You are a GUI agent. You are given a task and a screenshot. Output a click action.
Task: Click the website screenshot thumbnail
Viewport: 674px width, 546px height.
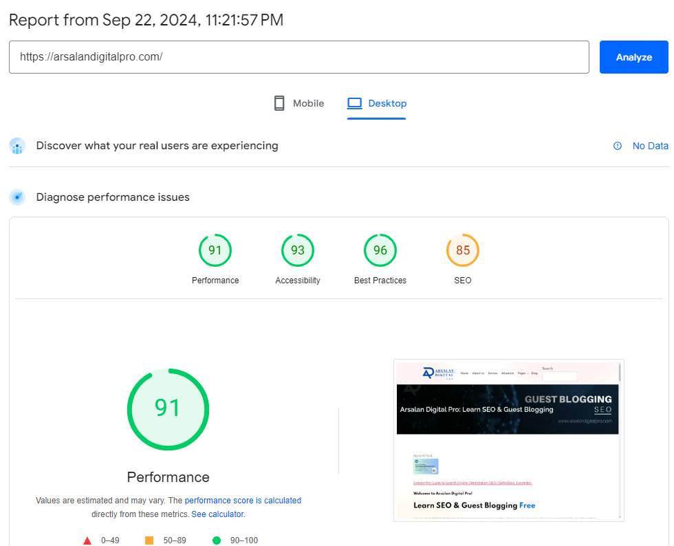pyautogui.click(x=508, y=441)
